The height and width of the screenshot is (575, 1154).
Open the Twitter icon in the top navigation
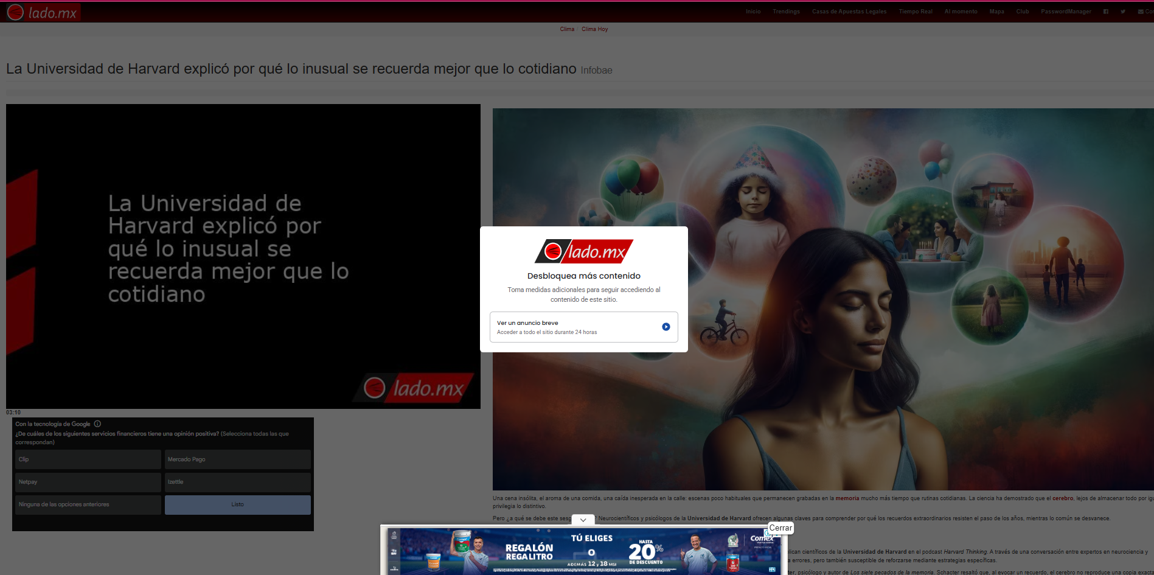[x=1123, y=12]
